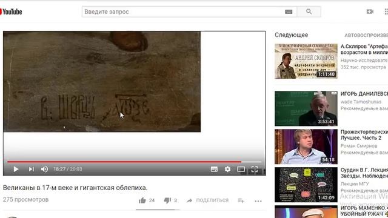Click the 'Следующее' heading
The image size is (388, 218).
click(291, 35)
